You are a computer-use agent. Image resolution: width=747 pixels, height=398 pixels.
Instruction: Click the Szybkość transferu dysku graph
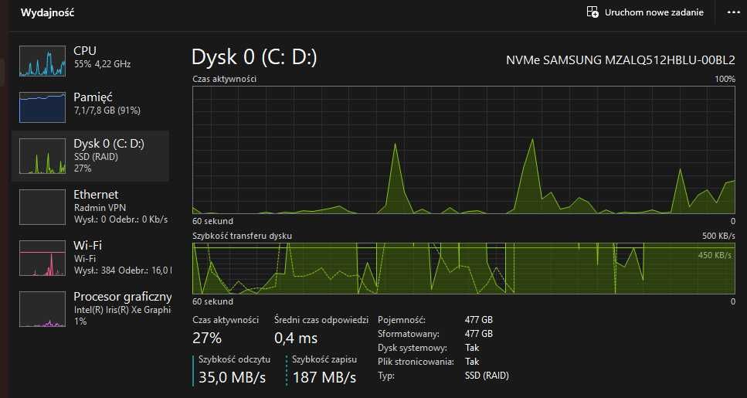pos(463,268)
